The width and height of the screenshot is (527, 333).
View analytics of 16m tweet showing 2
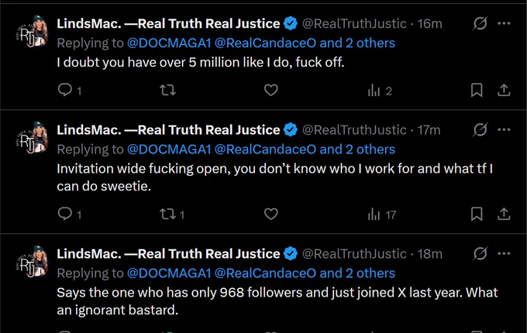click(x=380, y=91)
